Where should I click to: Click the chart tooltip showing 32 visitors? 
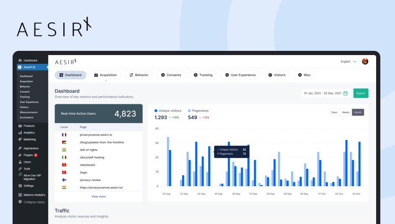(x=232, y=152)
